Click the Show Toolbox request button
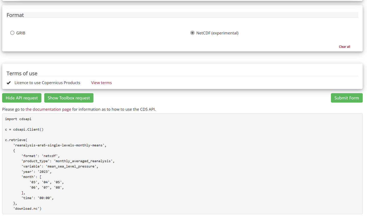 (69, 98)
